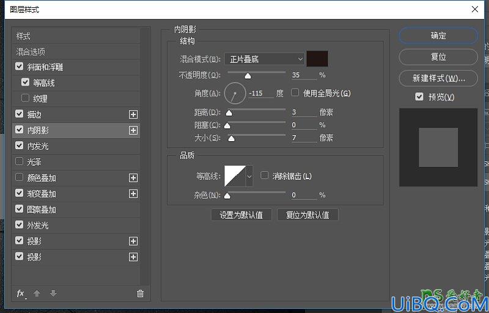Click the 杂色 slider handle
Viewport: 489px width, 313px height.
point(227,196)
